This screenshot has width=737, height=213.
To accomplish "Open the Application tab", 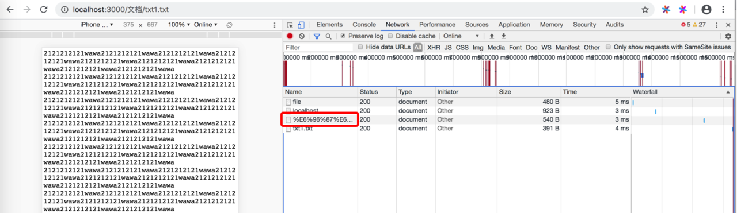I will pyautogui.click(x=514, y=25).
